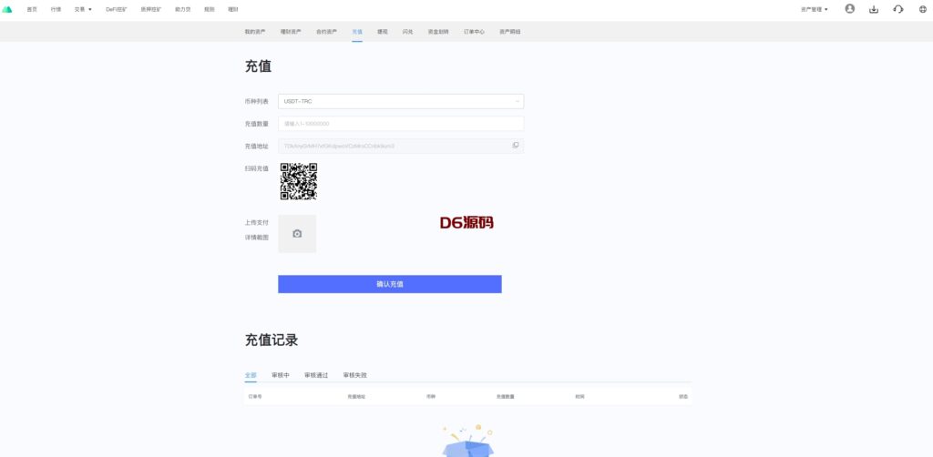Open 规则 in top navigation
This screenshot has width=933, height=457.
click(x=210, y=9)
